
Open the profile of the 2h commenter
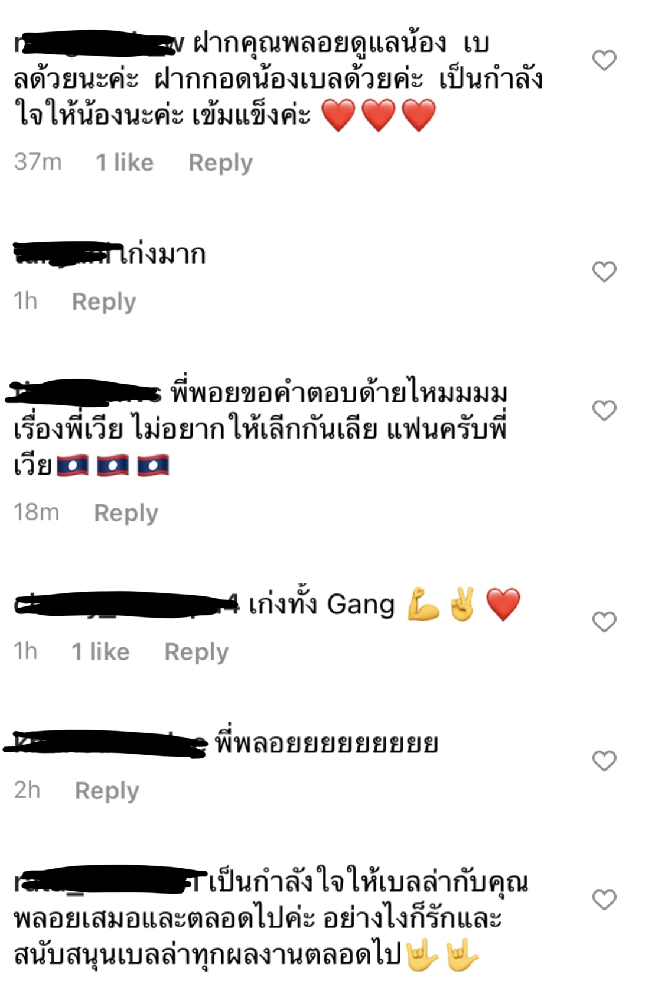(106, 744)
